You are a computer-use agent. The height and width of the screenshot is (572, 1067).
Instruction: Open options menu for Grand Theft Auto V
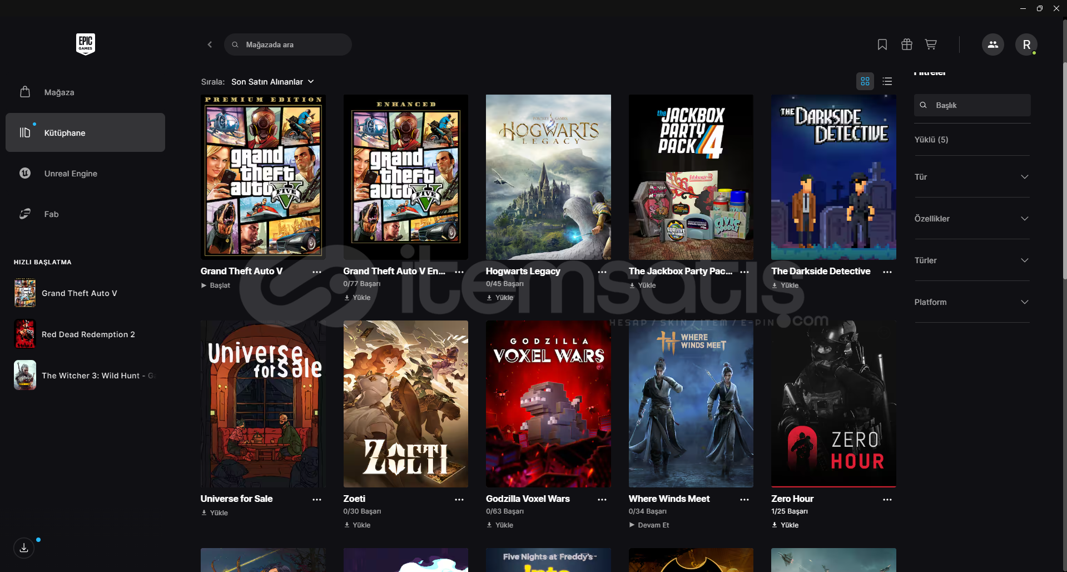coord(317,272)
